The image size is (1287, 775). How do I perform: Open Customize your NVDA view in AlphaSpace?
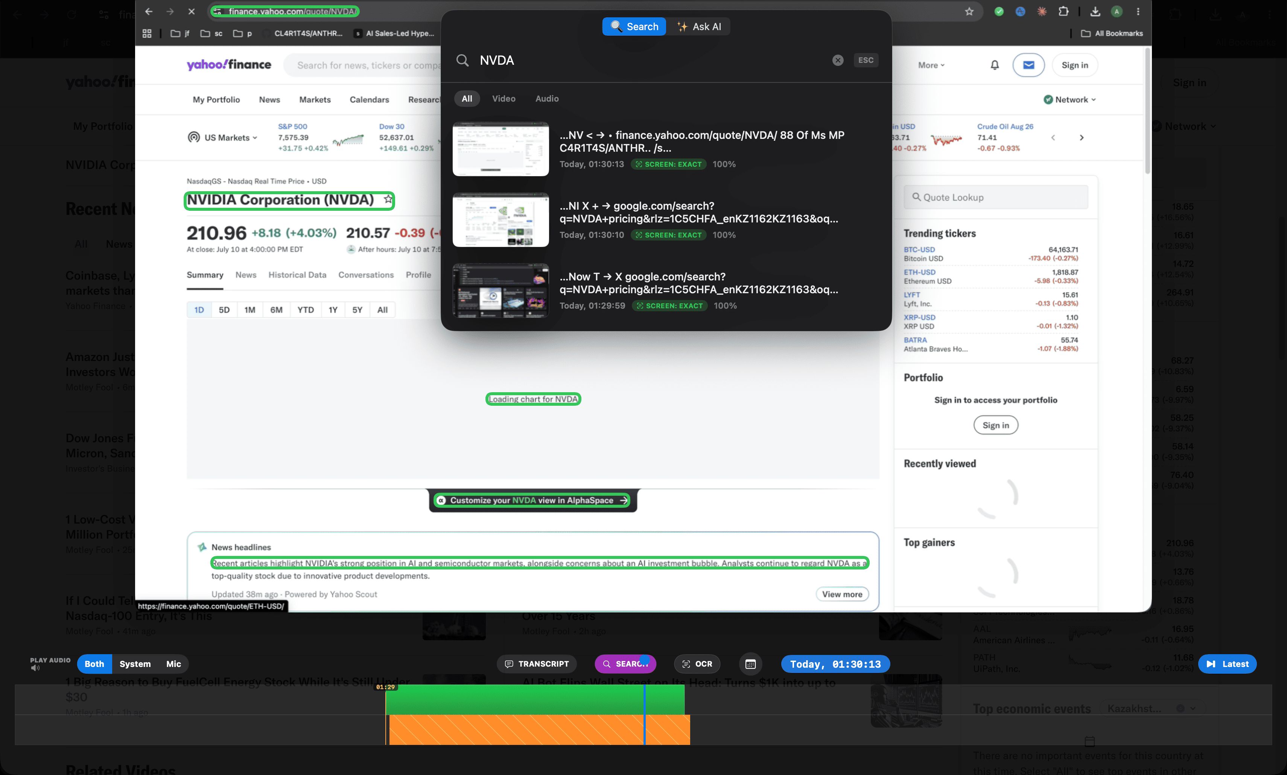[x=532, y=500]
